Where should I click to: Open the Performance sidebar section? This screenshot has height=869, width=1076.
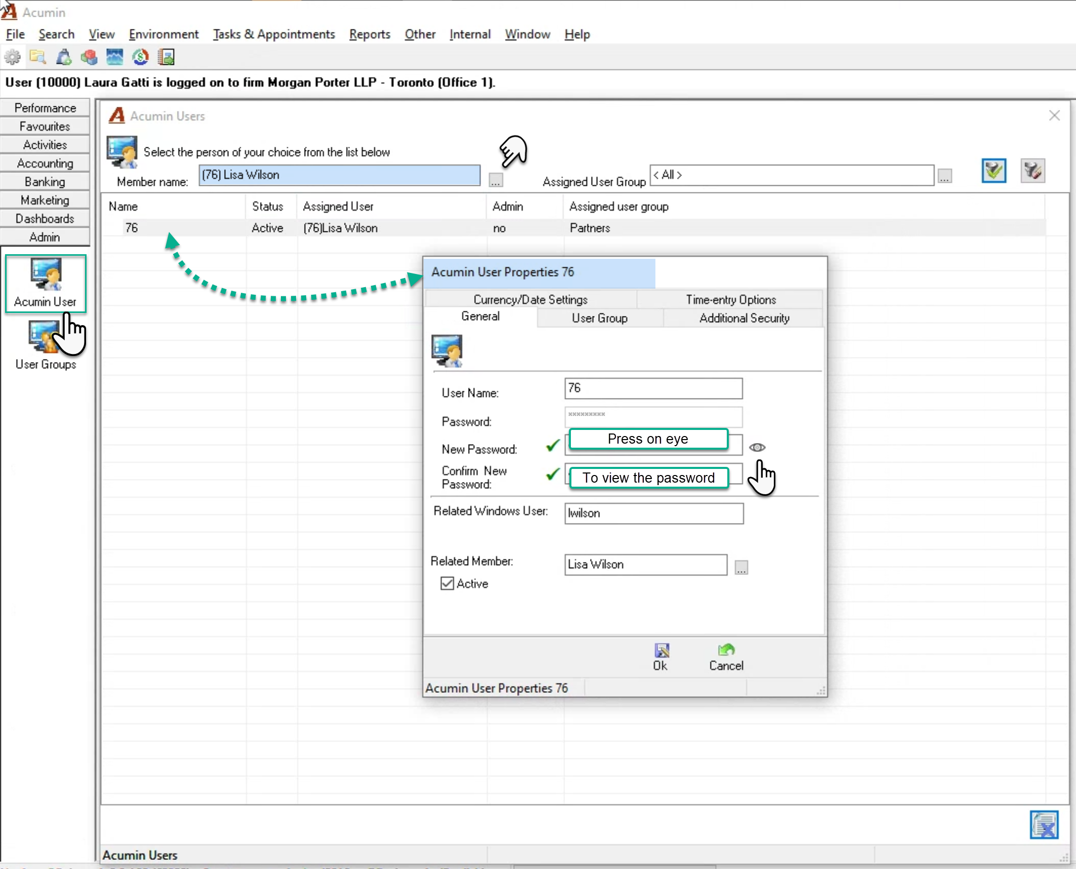pos(45,108)
